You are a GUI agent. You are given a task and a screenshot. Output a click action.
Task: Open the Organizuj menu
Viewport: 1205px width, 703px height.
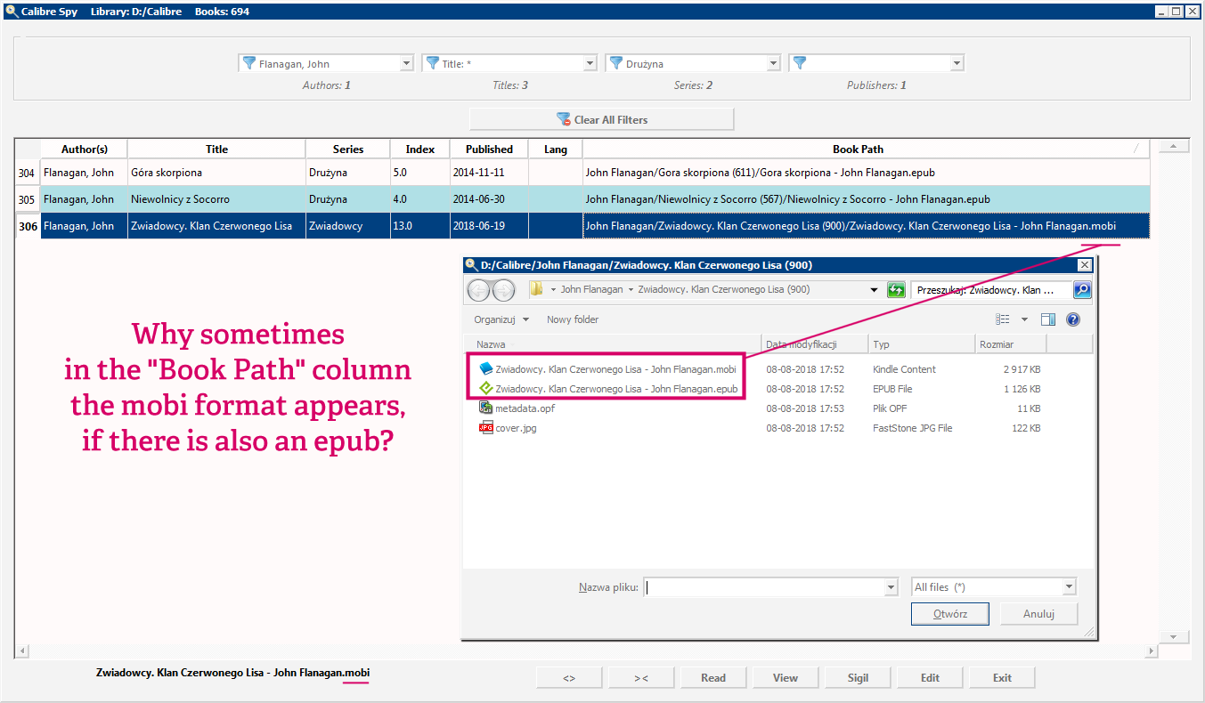click(x=501, y=319)
